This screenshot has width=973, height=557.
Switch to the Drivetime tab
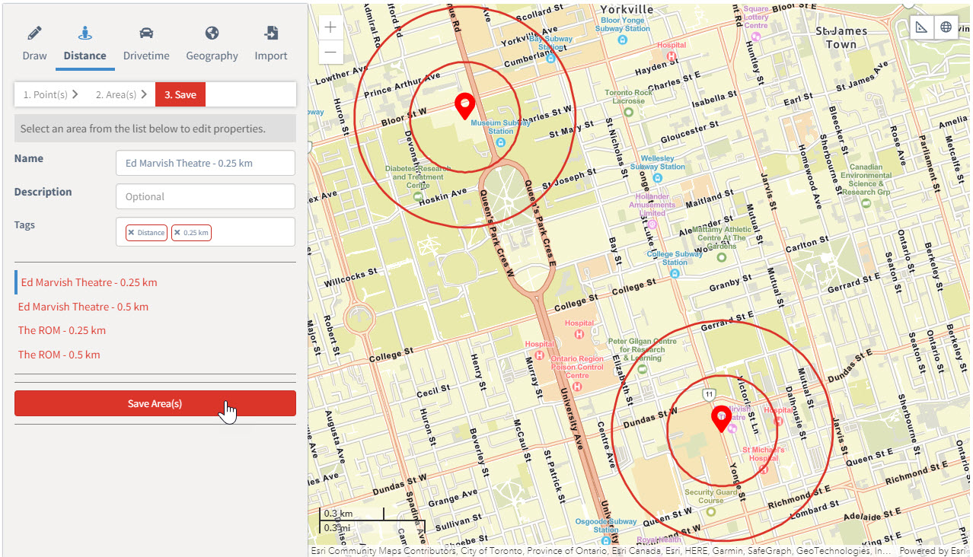point(146,44)
